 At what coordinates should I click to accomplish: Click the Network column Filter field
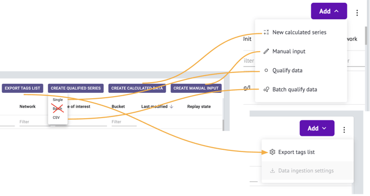coord(33,122)
